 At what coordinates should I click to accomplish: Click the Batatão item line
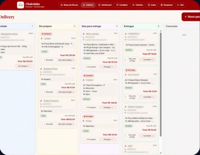click(46, 79)
